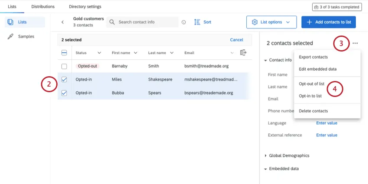Open the List options dropdown
368x184 pixels.
click(x=271, y=22)
